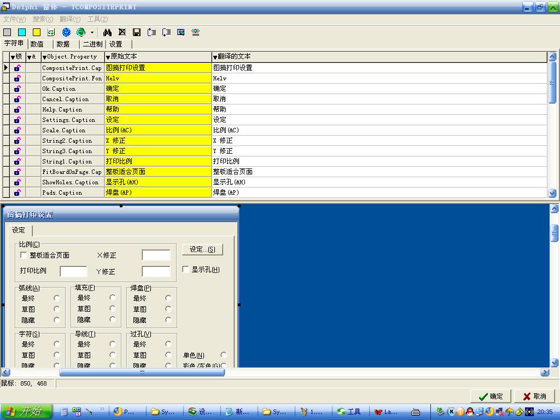Click original text cell 显示孔(&H)
Screen dimensions: 560x420
158,182
